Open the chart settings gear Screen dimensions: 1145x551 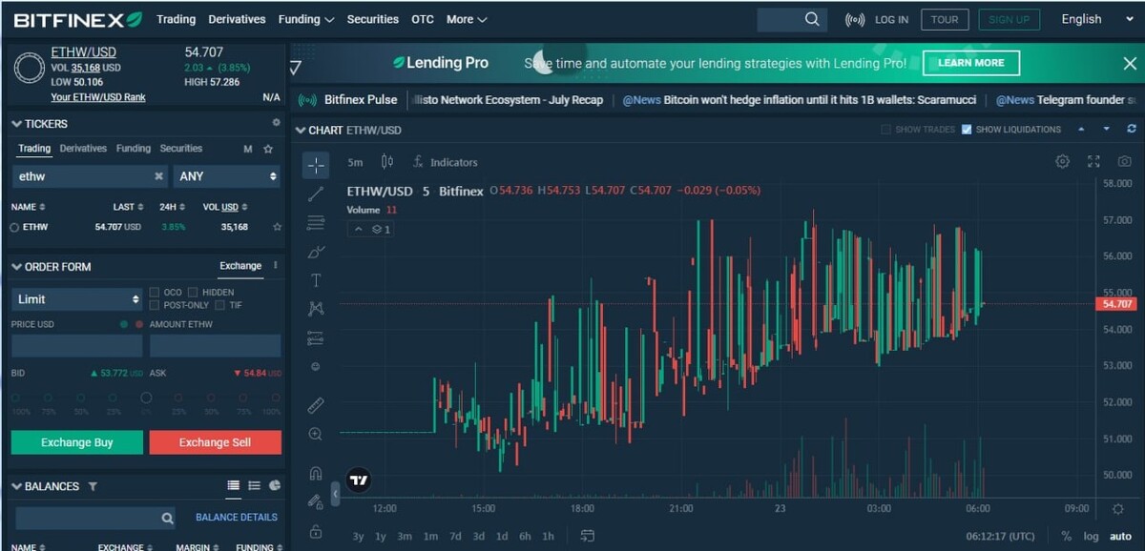coord(1062,162)
